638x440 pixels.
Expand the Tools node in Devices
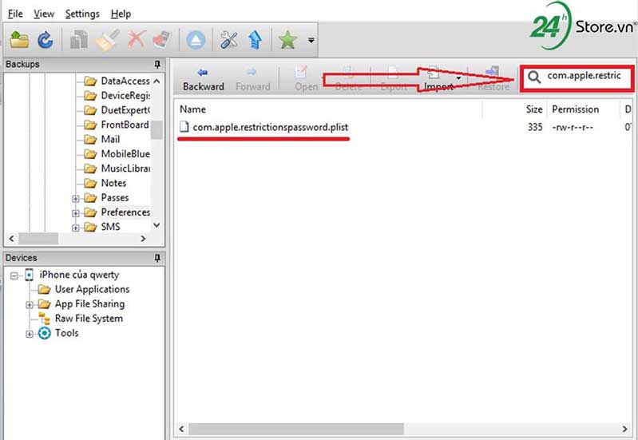click(30, 334)
